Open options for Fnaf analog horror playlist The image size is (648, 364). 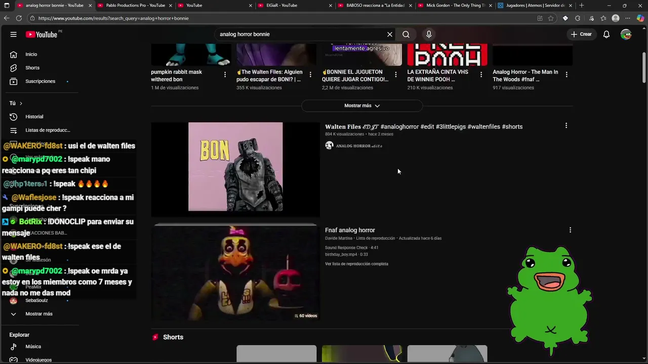tap(570, 230)
